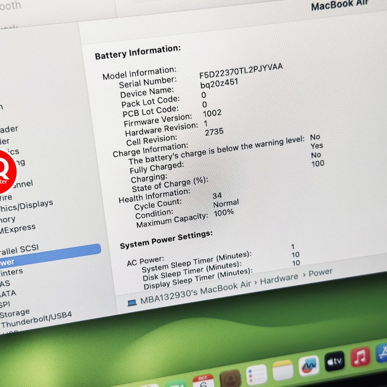Viewport: 387px width, 387px height.
Task: Launch Reminders from the Dock
Action: (257, 375)
